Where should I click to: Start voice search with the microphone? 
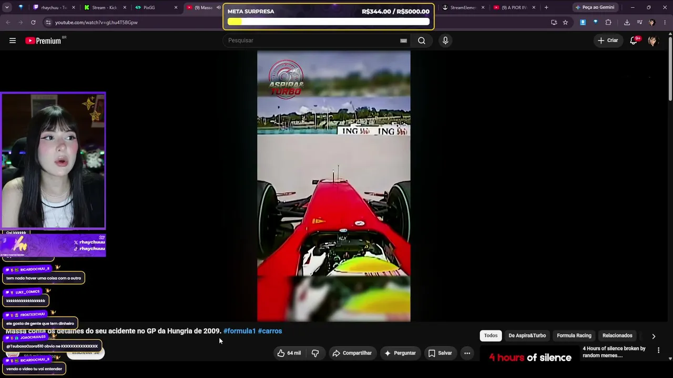pyautogui.click(x=445, y=40)
